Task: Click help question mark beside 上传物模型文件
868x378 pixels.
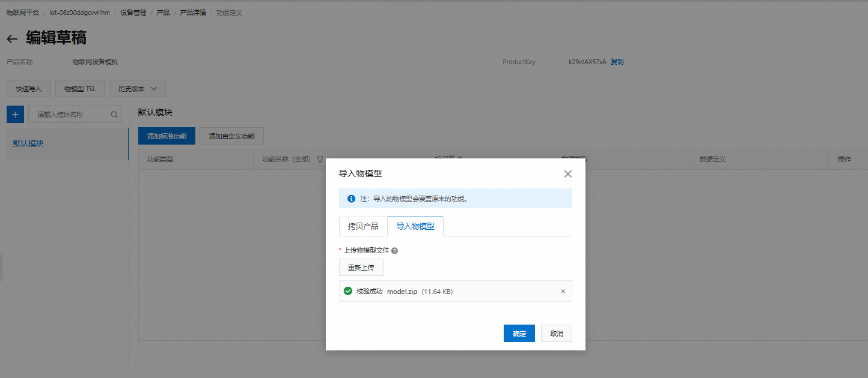Action: tap(395, 251)
